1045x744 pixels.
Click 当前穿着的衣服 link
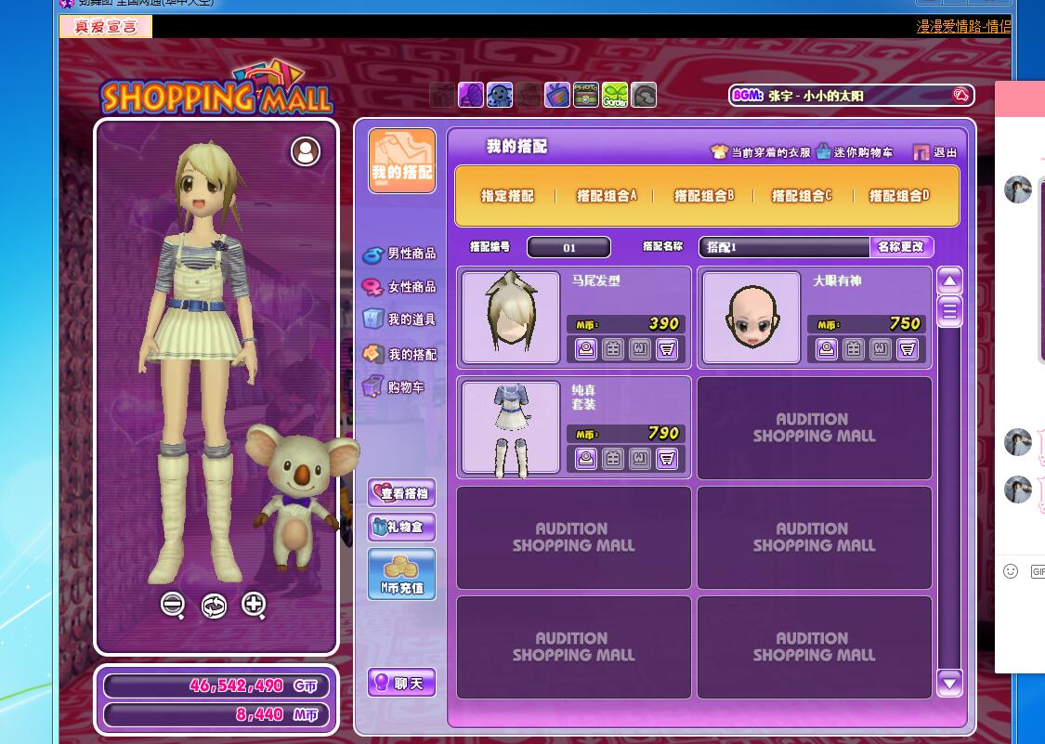click(x=761, y=152)
